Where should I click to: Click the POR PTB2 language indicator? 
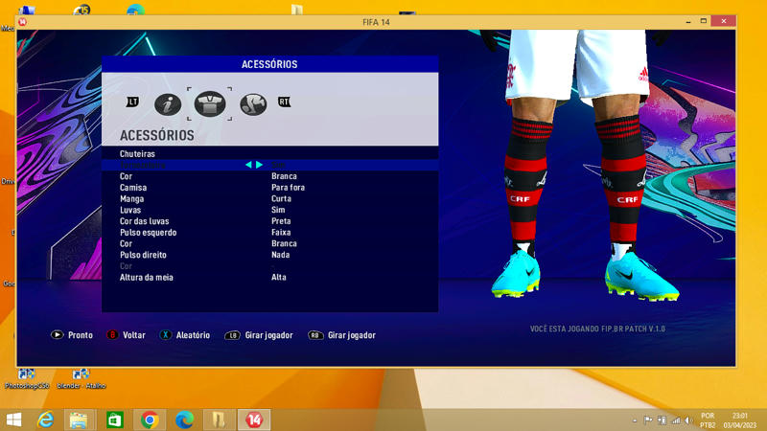pos(708,420)
